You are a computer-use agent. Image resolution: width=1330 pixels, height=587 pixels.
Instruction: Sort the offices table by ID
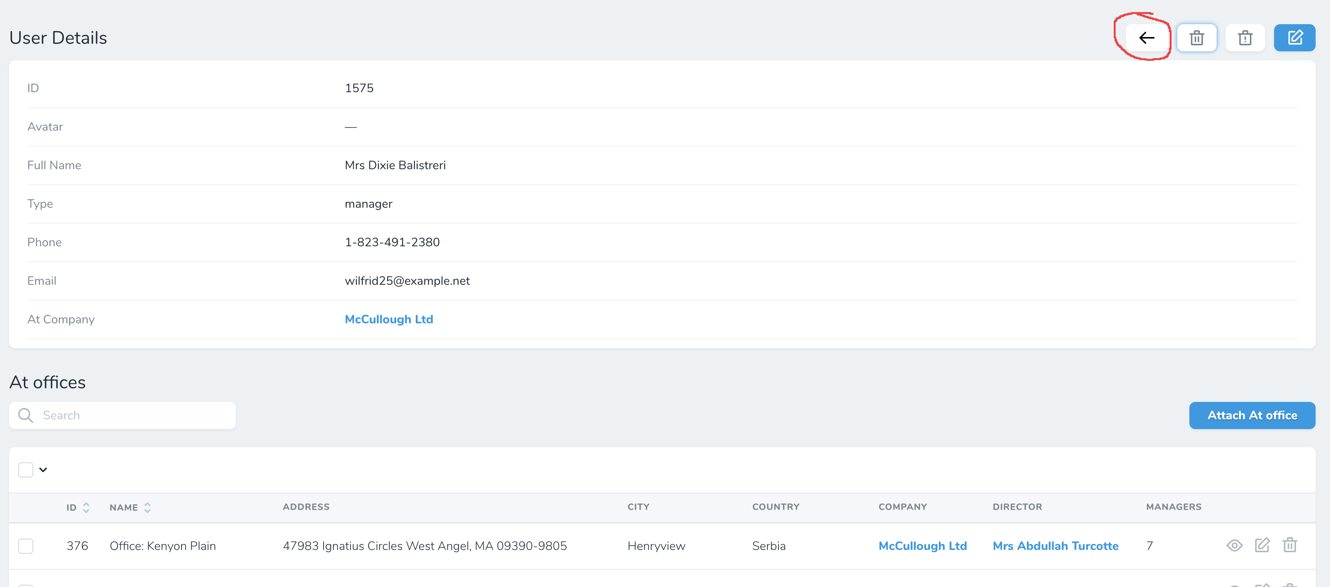click(86, 507)
